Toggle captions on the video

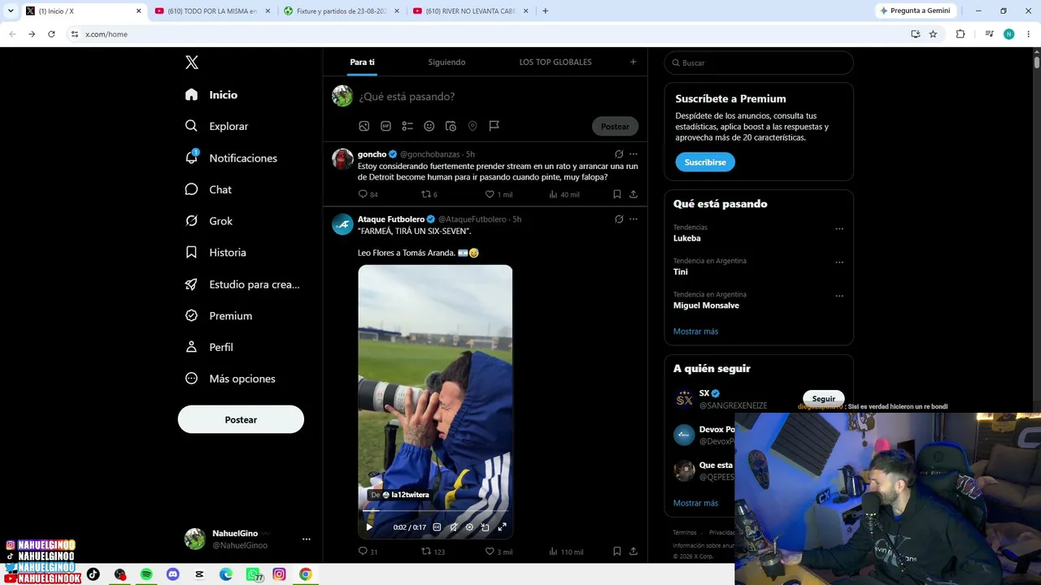[437, 527]
